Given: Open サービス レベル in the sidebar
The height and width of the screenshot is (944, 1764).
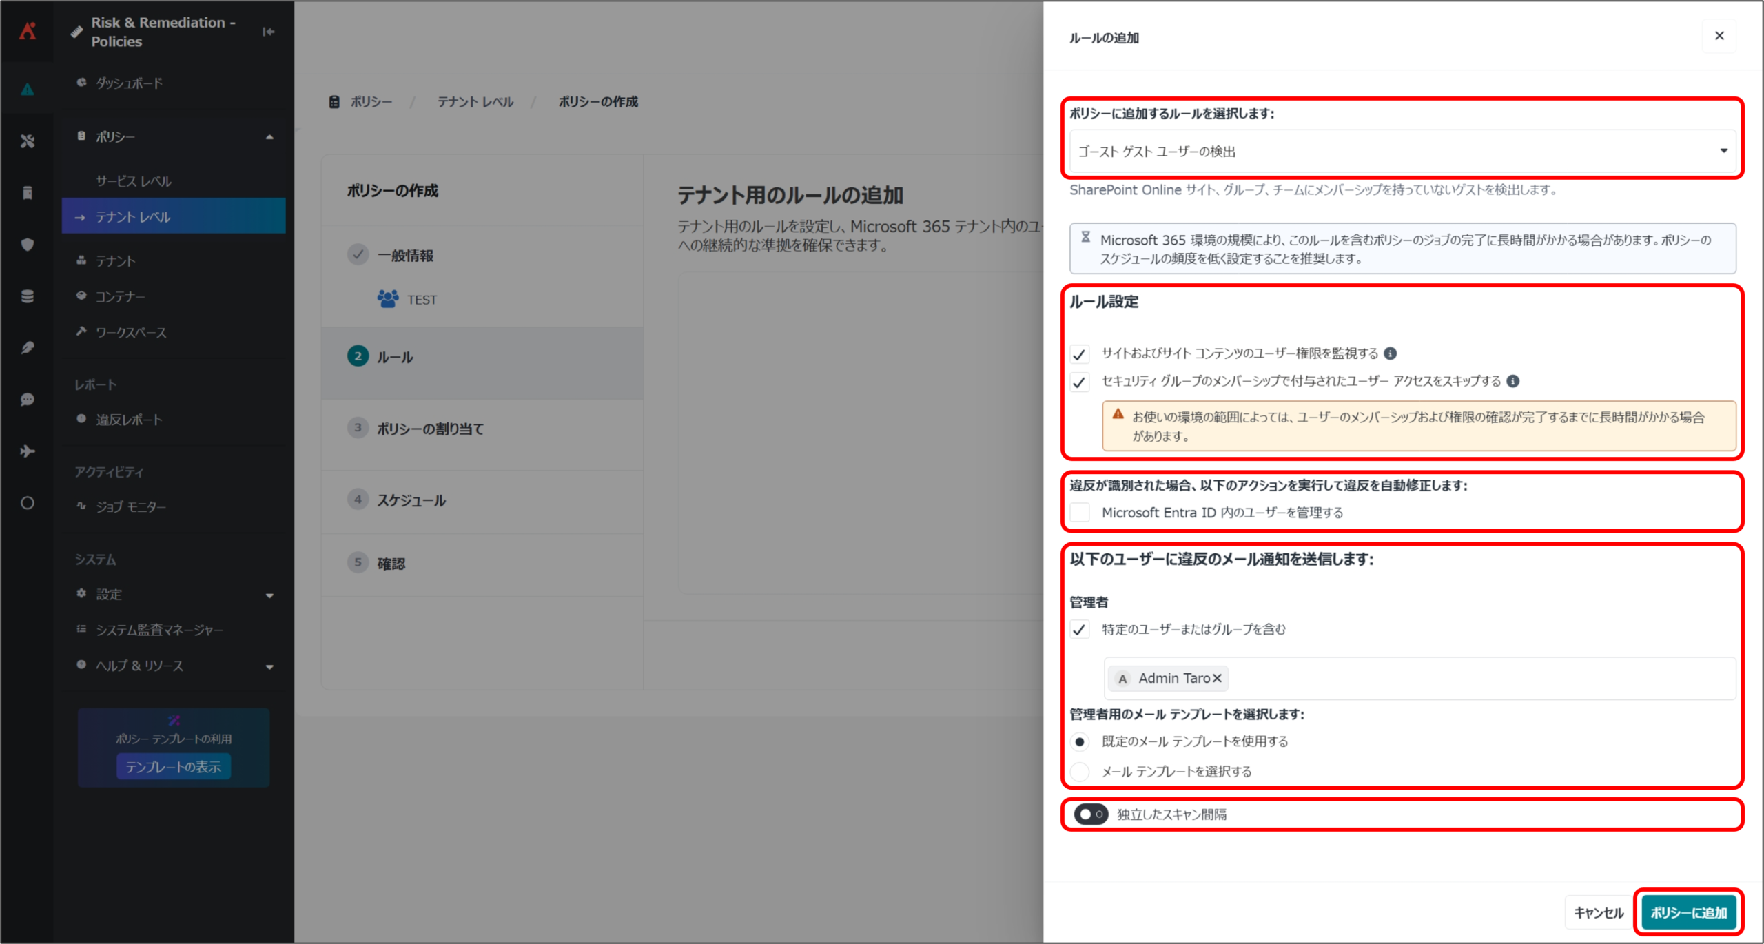Looking at the screenshot, I should click(134, 181).
